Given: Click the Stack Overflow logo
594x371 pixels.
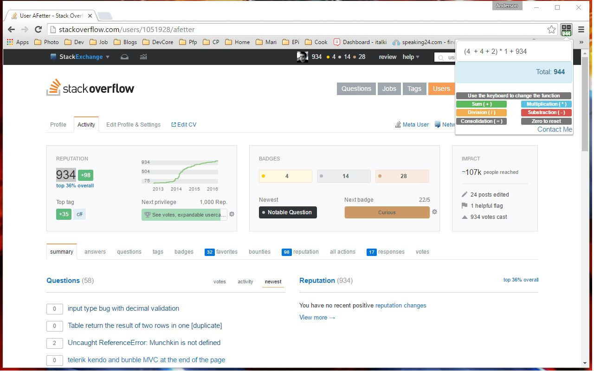Looking at the screenshot, I should coord(90,88).
